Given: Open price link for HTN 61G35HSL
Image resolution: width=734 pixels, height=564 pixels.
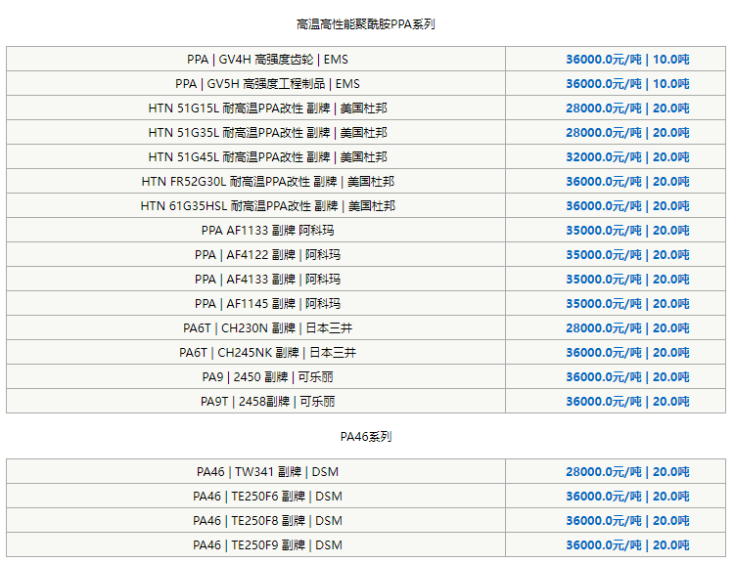Looking at the screenshot, I should click(x=627, y=206).
